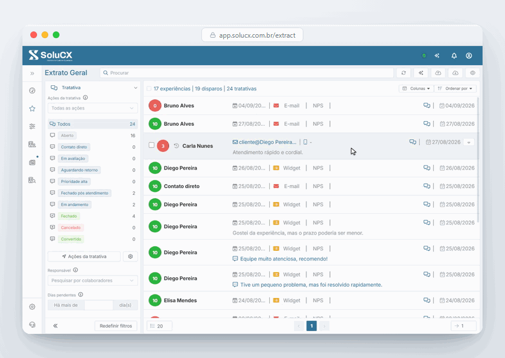Click the info icon next to Responsável
Screen dimensions: 505x358
point(75,270)
